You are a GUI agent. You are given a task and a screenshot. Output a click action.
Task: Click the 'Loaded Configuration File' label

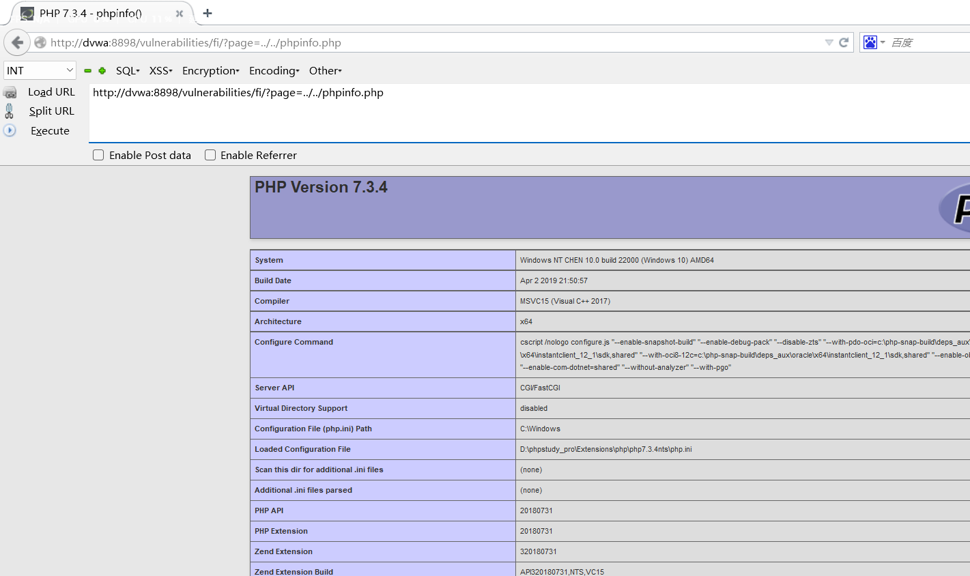pos(302,449)
